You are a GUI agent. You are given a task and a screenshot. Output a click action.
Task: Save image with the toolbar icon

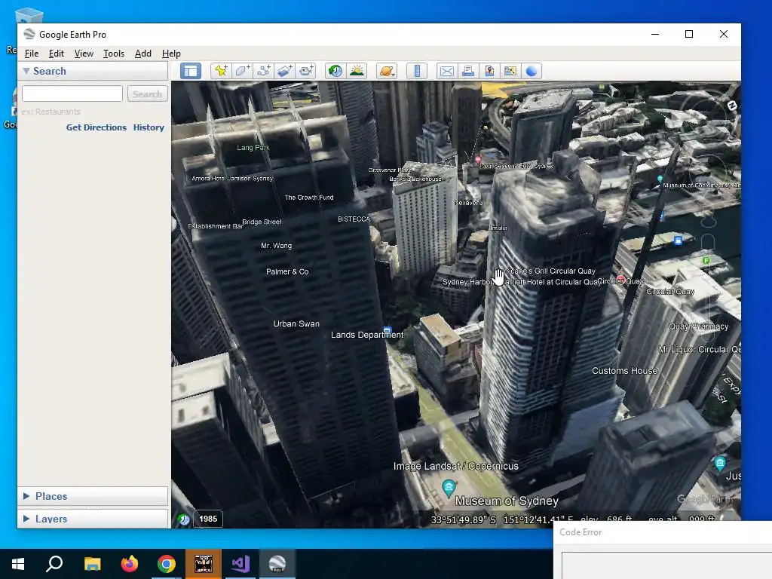(x=489, y=71)
